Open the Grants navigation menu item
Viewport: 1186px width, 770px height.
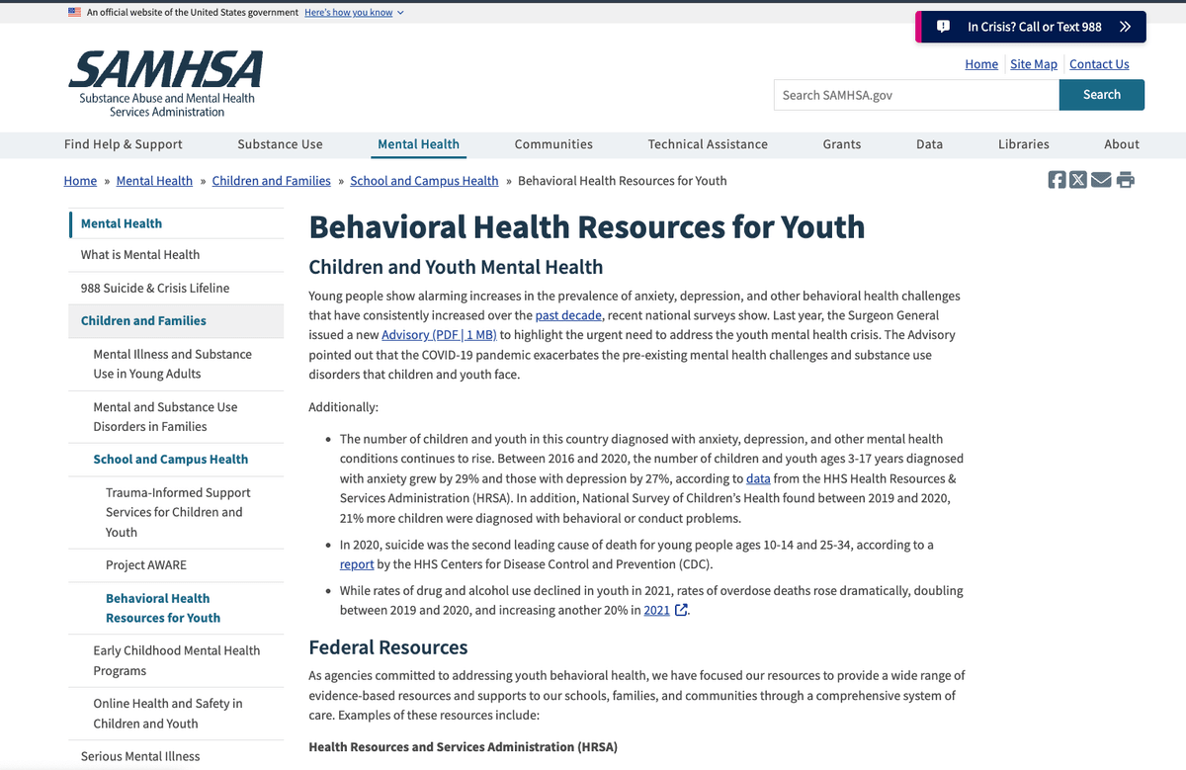point(841,144)
